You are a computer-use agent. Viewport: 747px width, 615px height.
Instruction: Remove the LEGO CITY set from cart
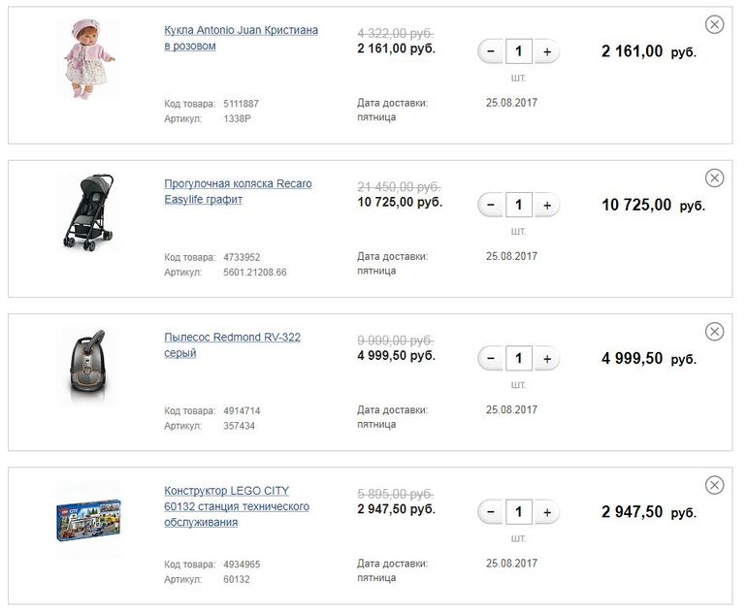click(x=714, y=485)
